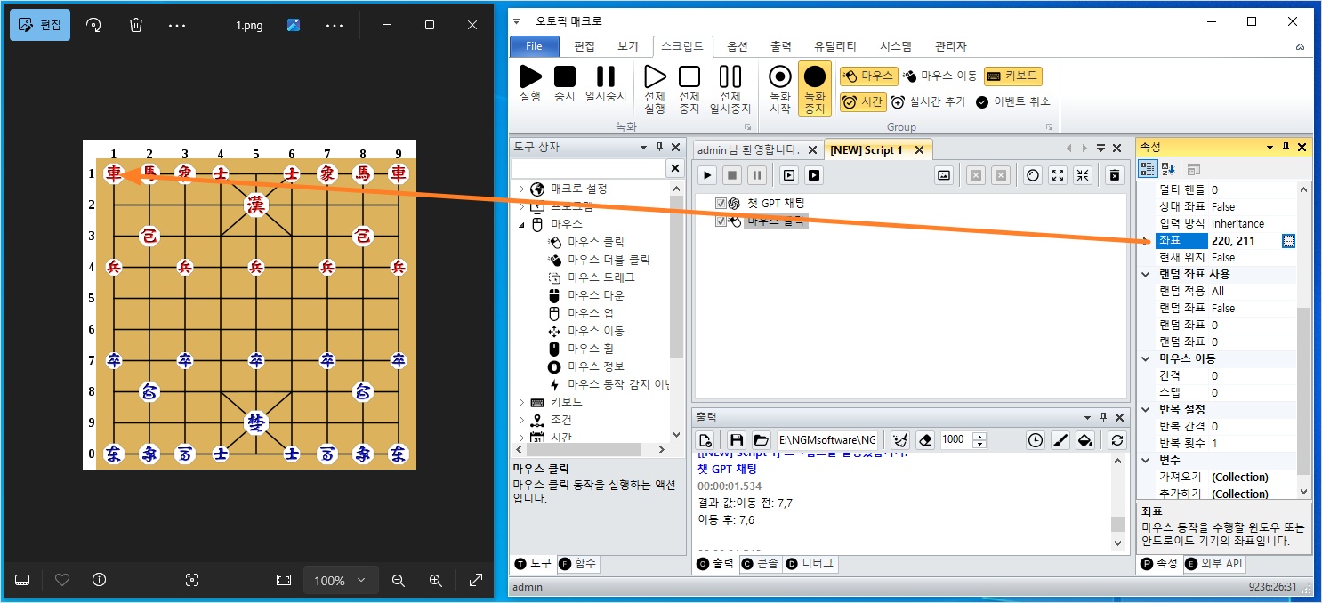The height and width of the screenshot is (603, 1322).
Task: Collapse the 마우스 tree node
Action: (x=522, y=224)
